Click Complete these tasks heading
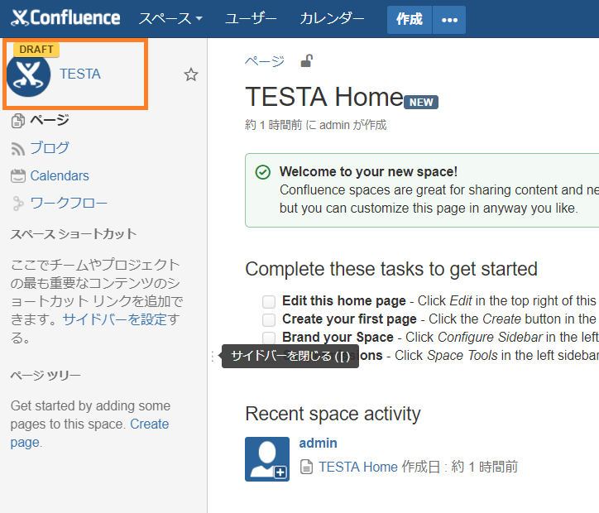Image resolution: width=599 pixels, height=513 pixels. (x=391, y=269)
